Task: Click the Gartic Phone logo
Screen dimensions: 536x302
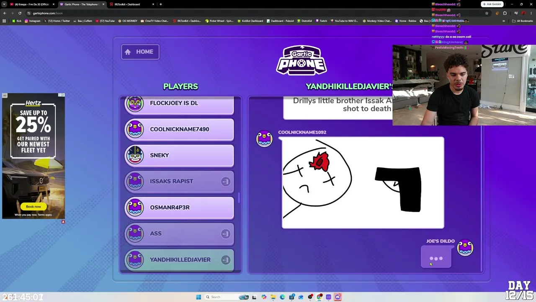Action: click(301, 61)
